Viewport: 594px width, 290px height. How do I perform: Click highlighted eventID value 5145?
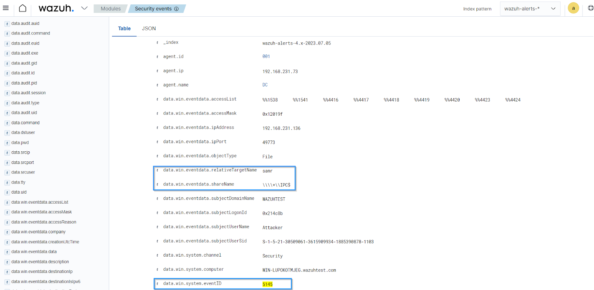(x=267, y=284)
